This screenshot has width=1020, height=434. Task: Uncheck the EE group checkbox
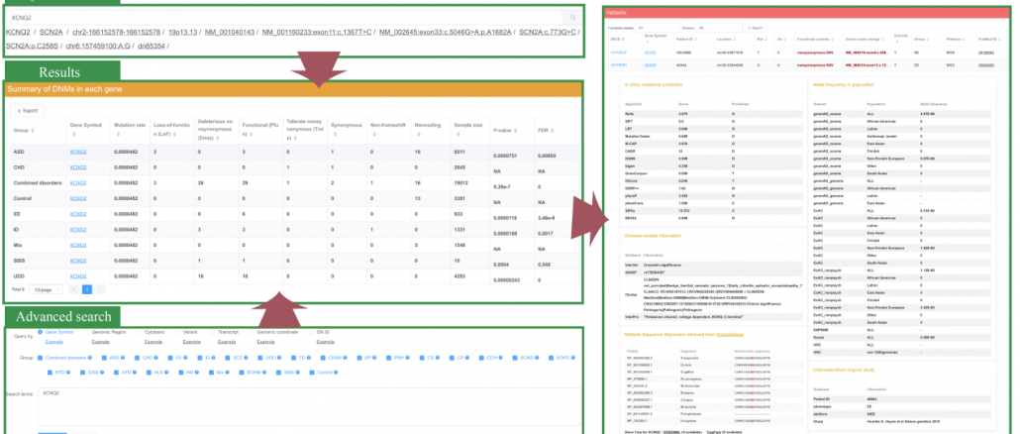point(169,358)
